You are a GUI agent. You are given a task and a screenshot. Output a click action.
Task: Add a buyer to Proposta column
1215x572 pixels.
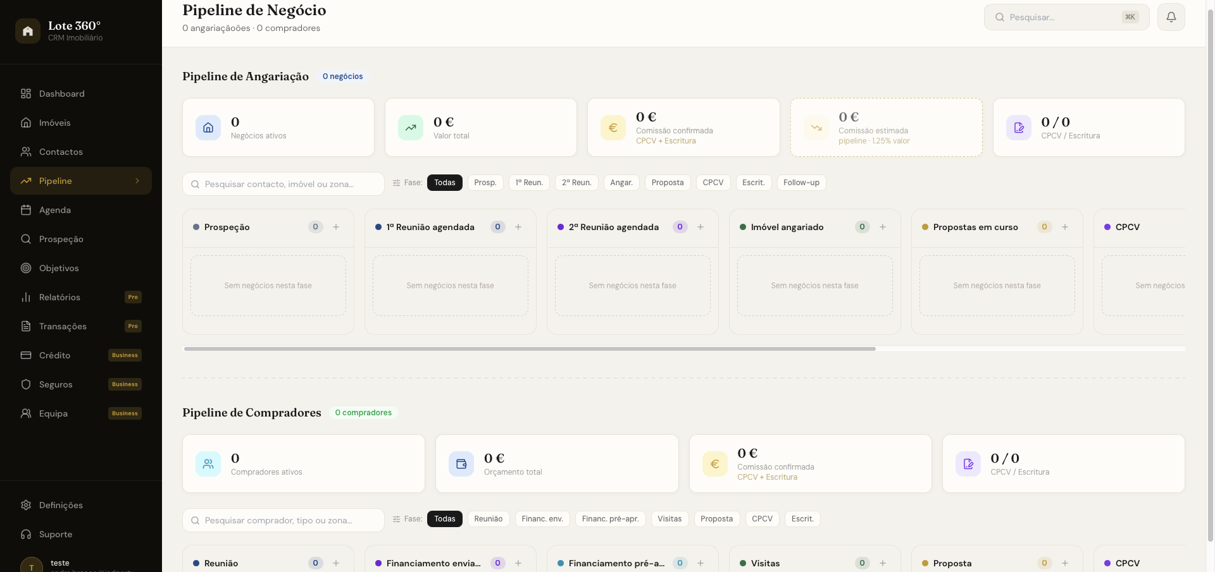(x=1065, y=563)
